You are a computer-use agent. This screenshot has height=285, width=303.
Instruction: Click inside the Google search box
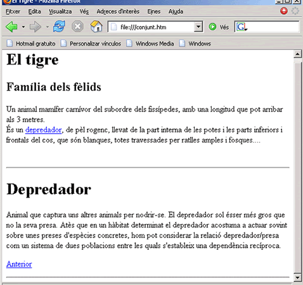tap(273, 27)
